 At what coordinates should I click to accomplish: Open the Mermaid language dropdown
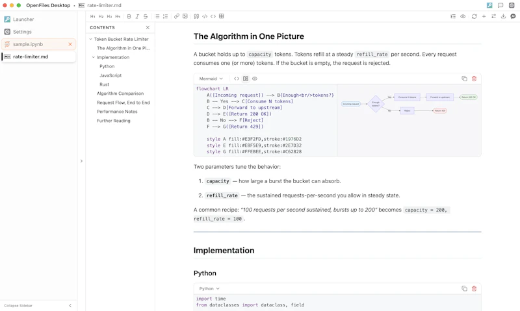[x=211, y=79]
